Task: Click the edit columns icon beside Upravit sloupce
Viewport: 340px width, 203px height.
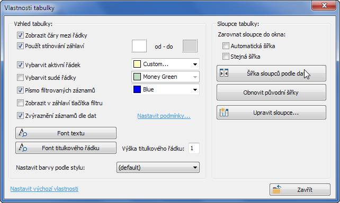Action: pos(224,112)
